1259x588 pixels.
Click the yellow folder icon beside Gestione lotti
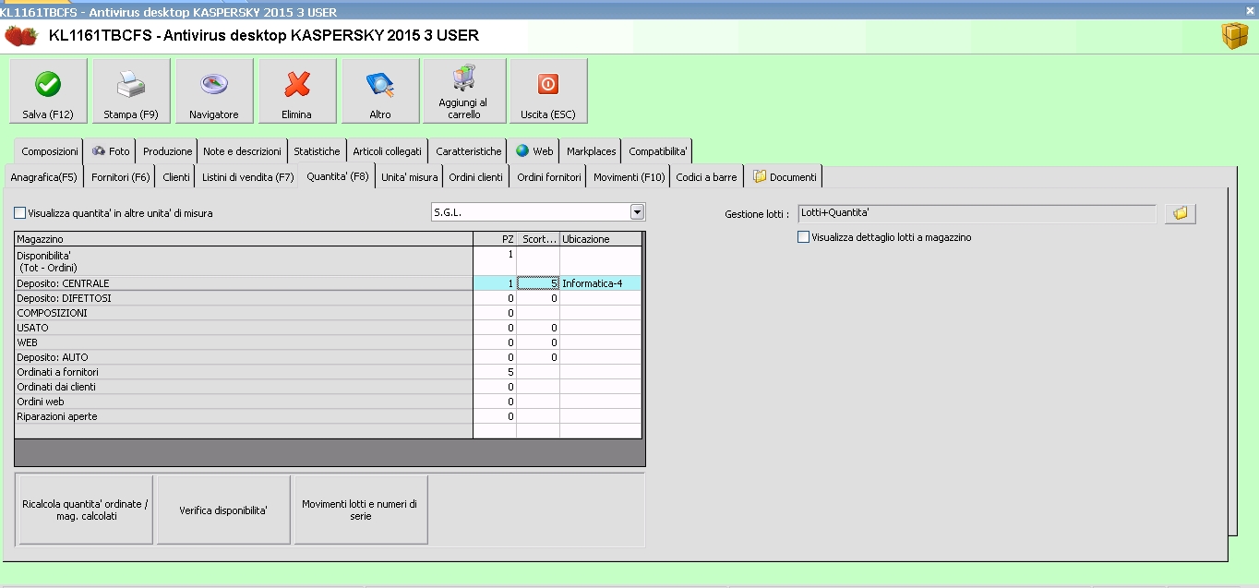[1181, 213]
